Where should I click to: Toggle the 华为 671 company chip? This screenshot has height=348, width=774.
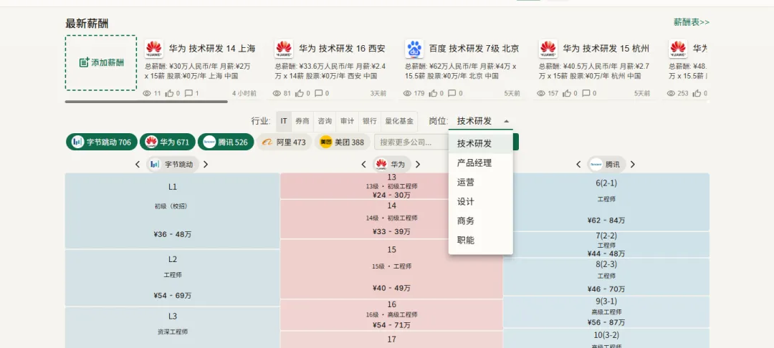coord(167,142)
